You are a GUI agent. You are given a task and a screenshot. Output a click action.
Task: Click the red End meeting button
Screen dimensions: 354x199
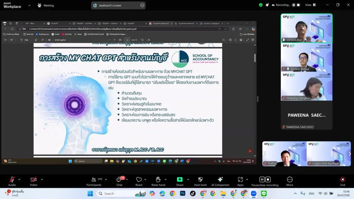tap(343, 181)
